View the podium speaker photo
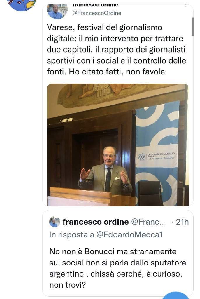 pos(118,145)
